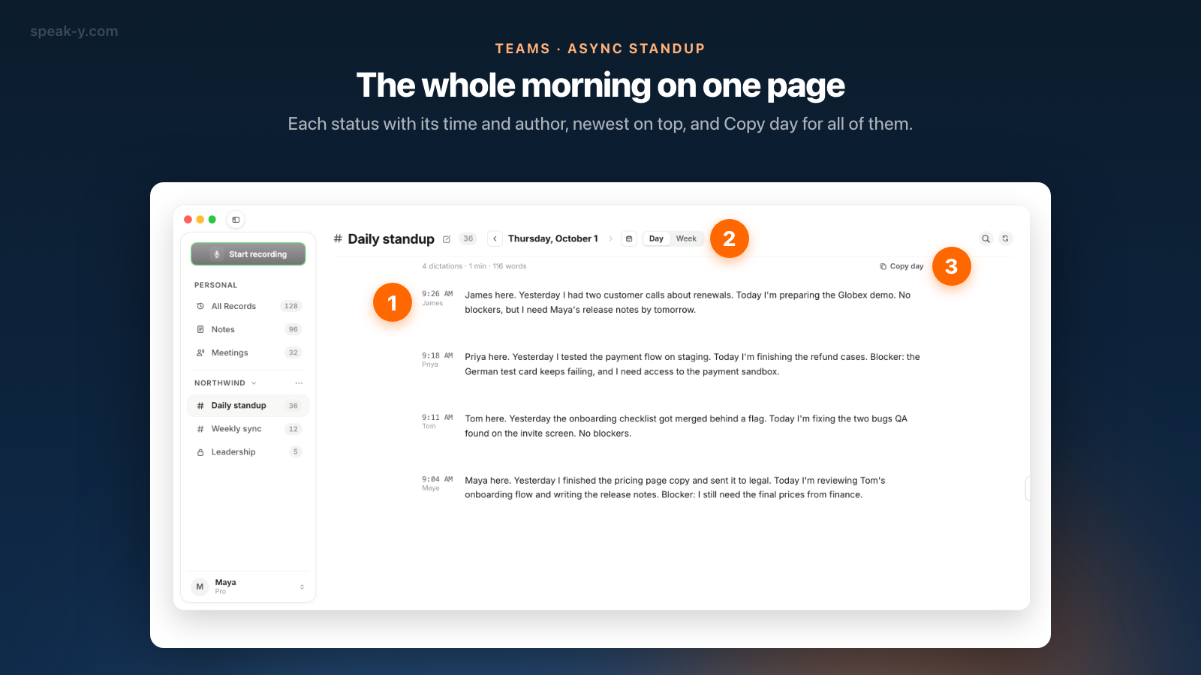Open Meetings in the sidebar
This screenshot has height=675, width=1201.
(x=248, y=352)
